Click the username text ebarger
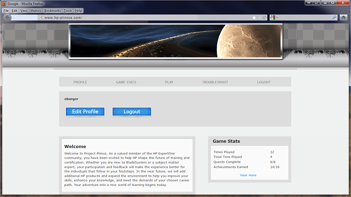Image resolution: width=351 pixels, height=197 pixels. pyautogui.click(x=71, y=99)
